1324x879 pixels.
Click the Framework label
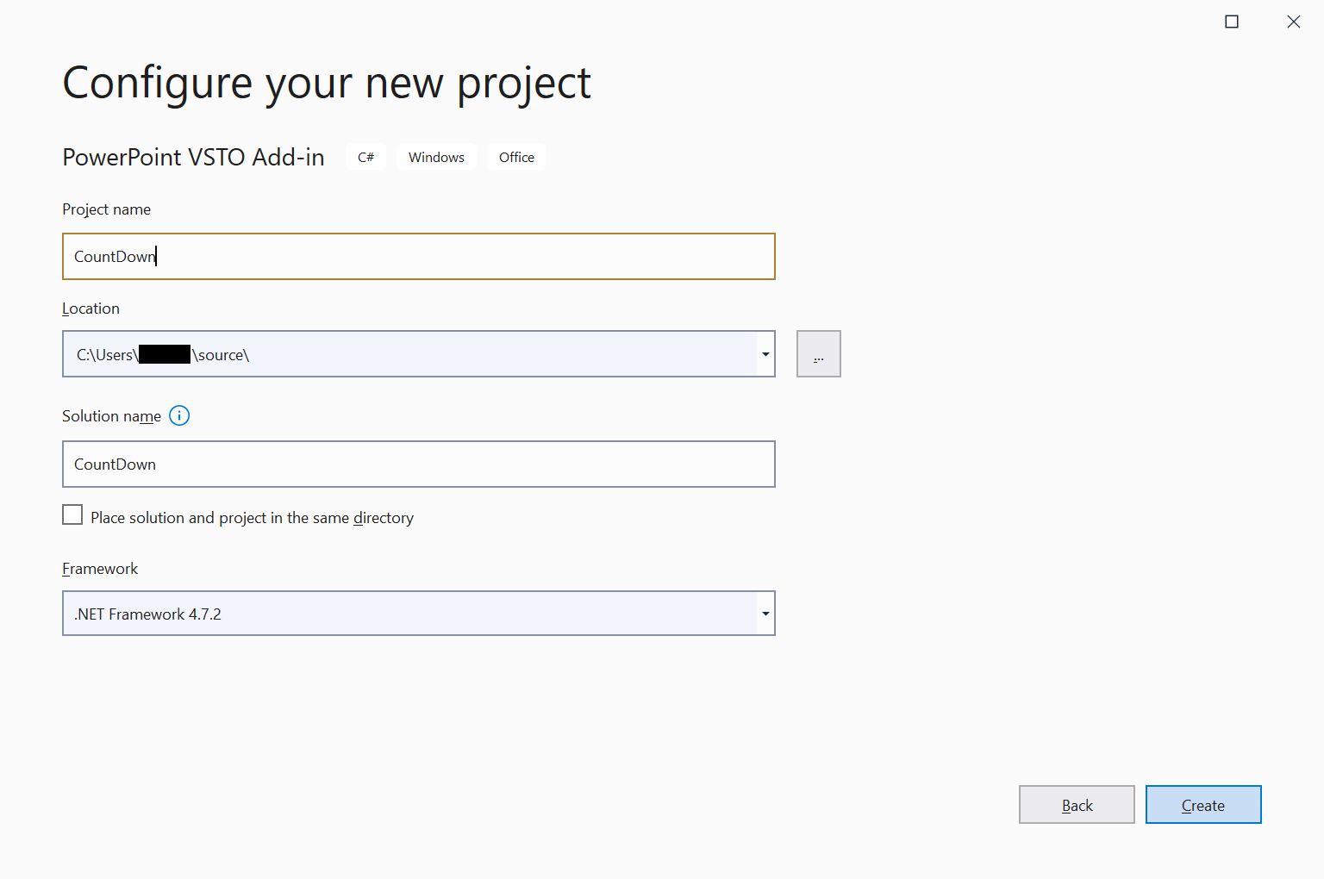pyautogui.click(x=100, y=569)
